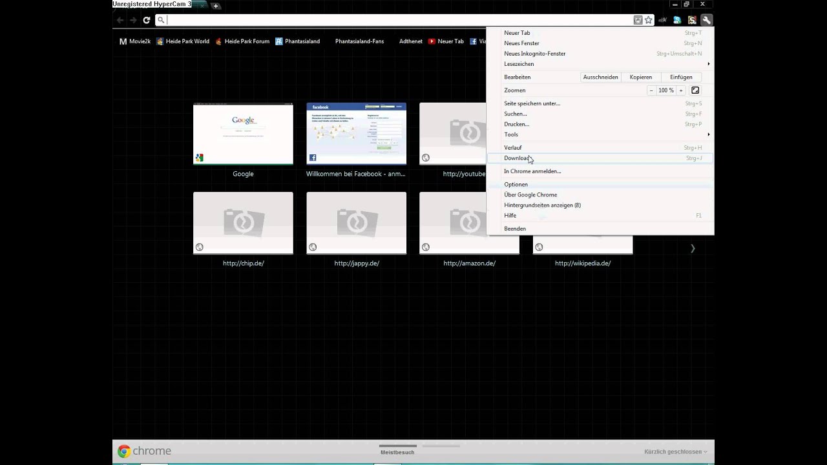This screenshot has height=465, width=827.
Task: Open the http://youtube thumbnail
Action: pos(453,134)
